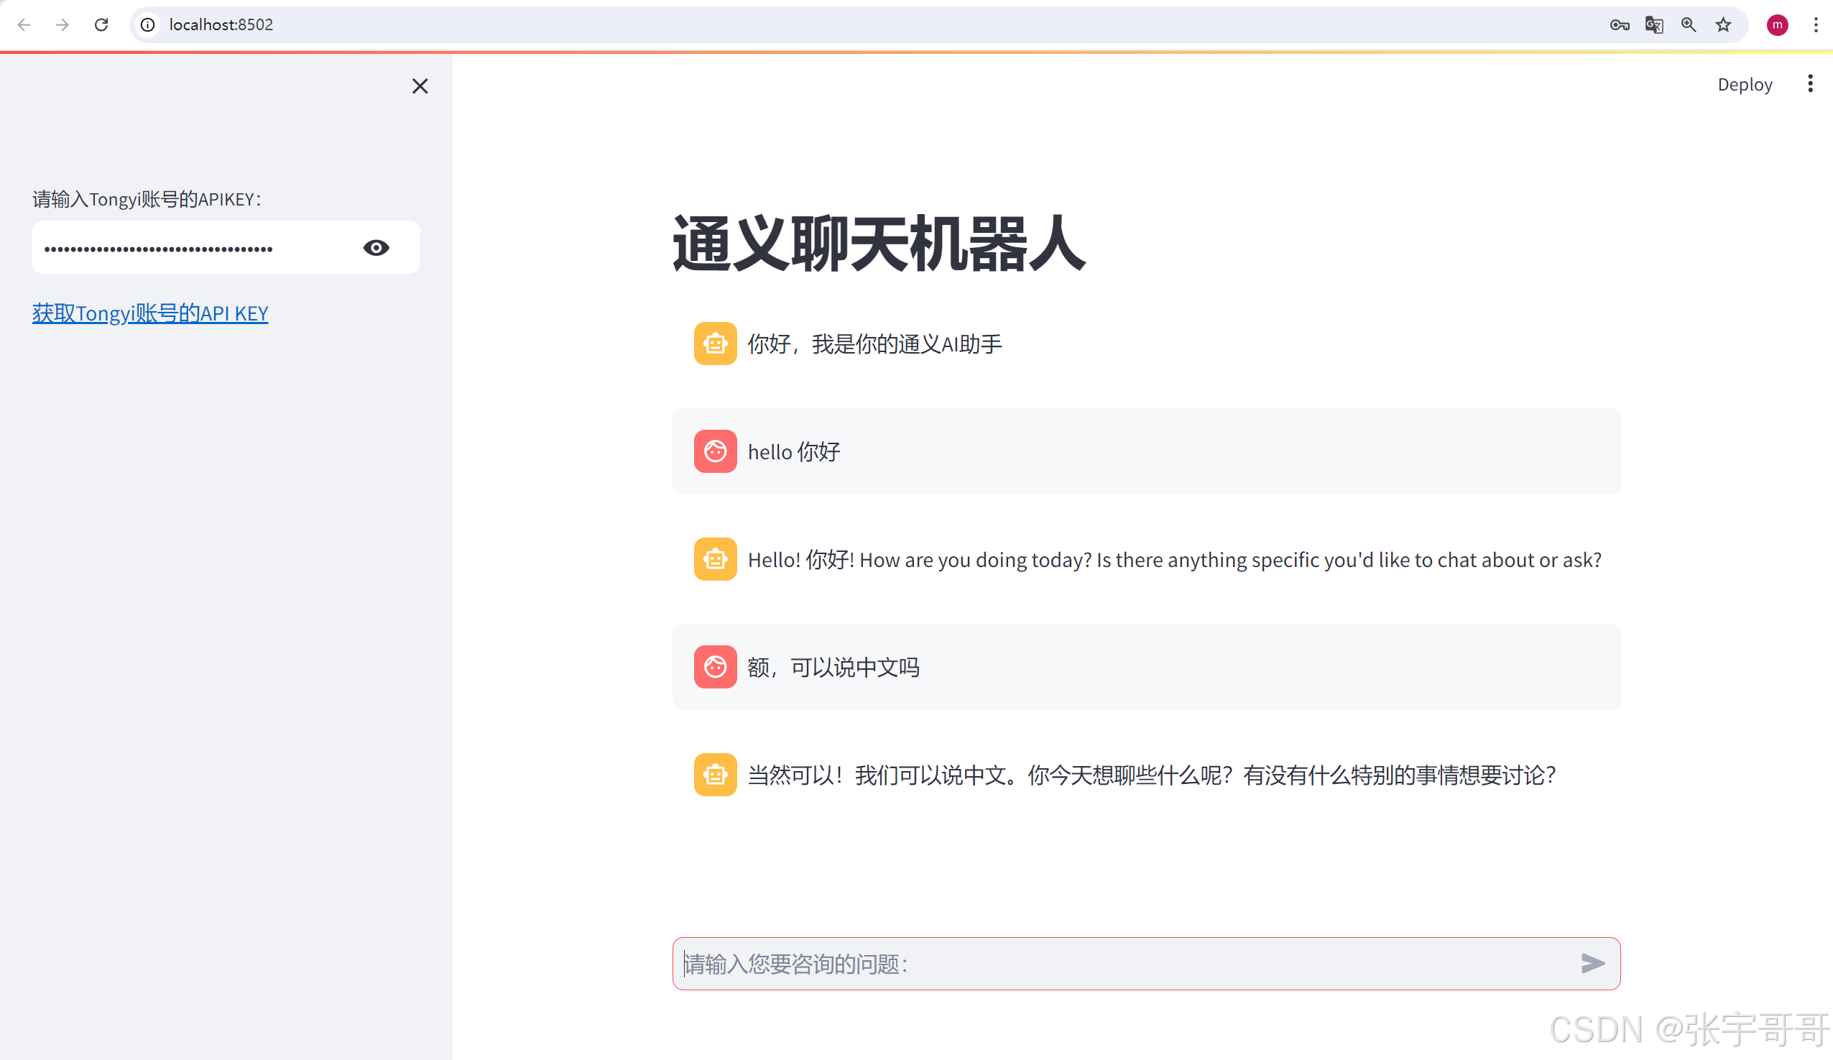Open Chrome three-dot browser menu

coord(1816,24)
